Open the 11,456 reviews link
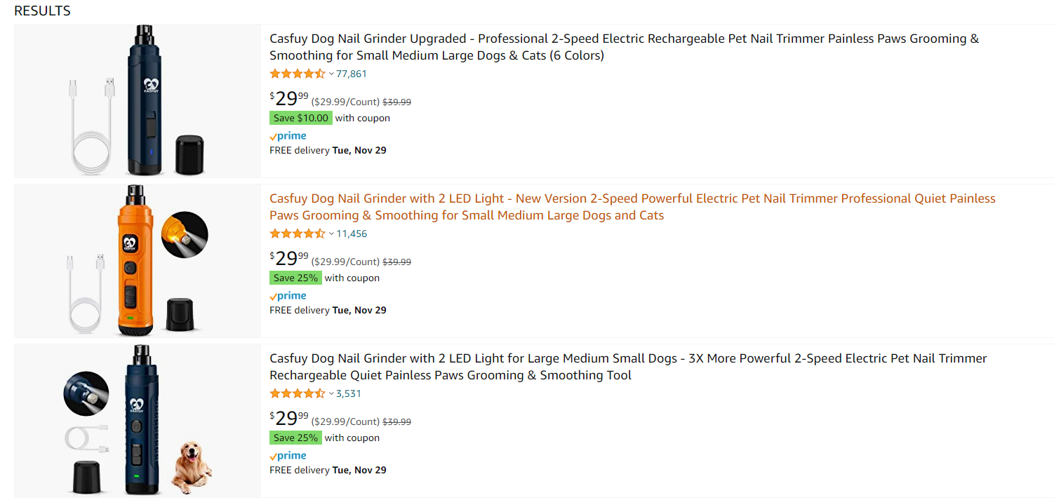 point(352,234)
